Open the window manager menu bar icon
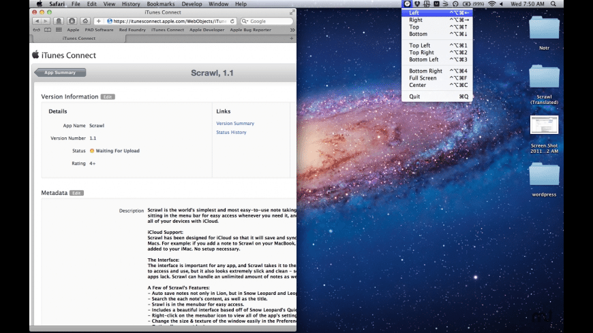The width and height of the screenshot is (593, 333). [407, 4]
